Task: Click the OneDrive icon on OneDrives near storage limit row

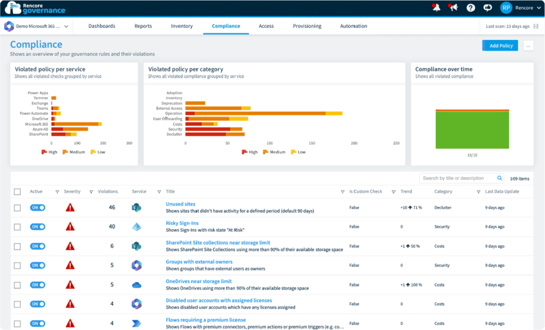Action: coord(138,285)
